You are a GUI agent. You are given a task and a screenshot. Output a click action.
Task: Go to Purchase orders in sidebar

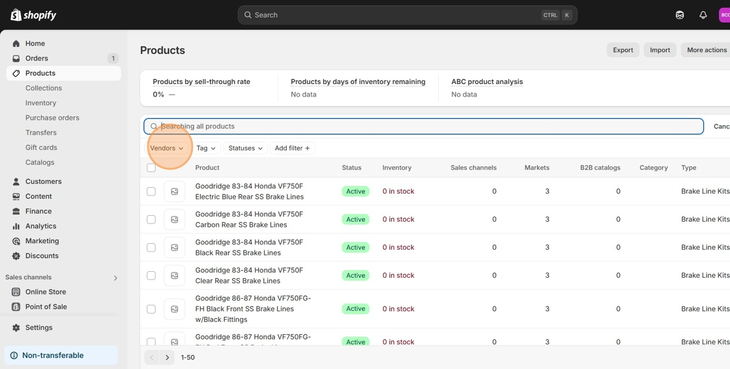[53, 118]
